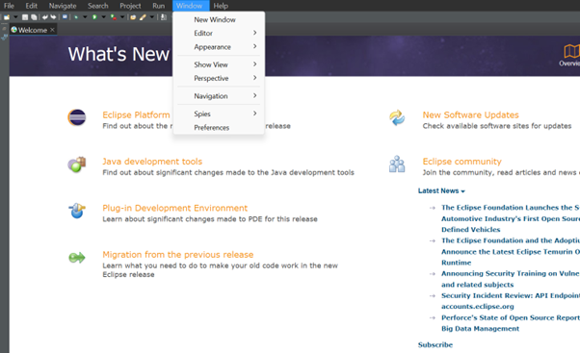Click the Redo arrow toolbar icon

click(53, 17)
